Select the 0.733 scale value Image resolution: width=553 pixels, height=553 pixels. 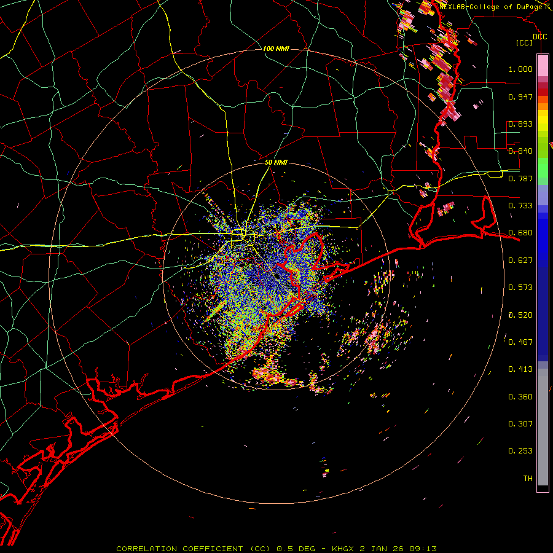pos(520,206)
